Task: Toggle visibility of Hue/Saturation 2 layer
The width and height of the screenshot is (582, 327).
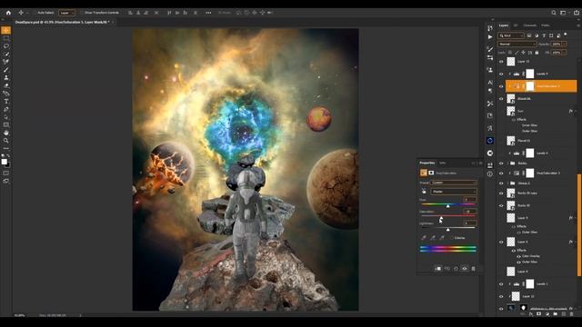Action: [501, 173]
